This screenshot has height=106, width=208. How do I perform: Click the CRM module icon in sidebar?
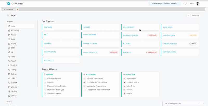point(9,48)
